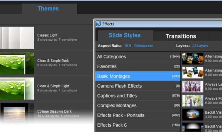Click the (579) count beside Captions and Titles

click(x=176, y=96)
